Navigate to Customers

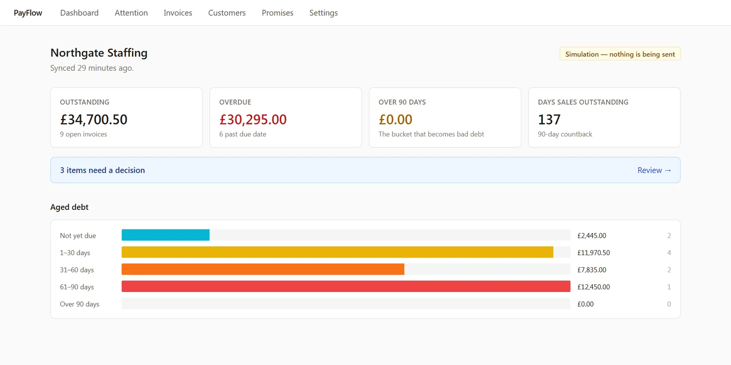tap(227, 13)
